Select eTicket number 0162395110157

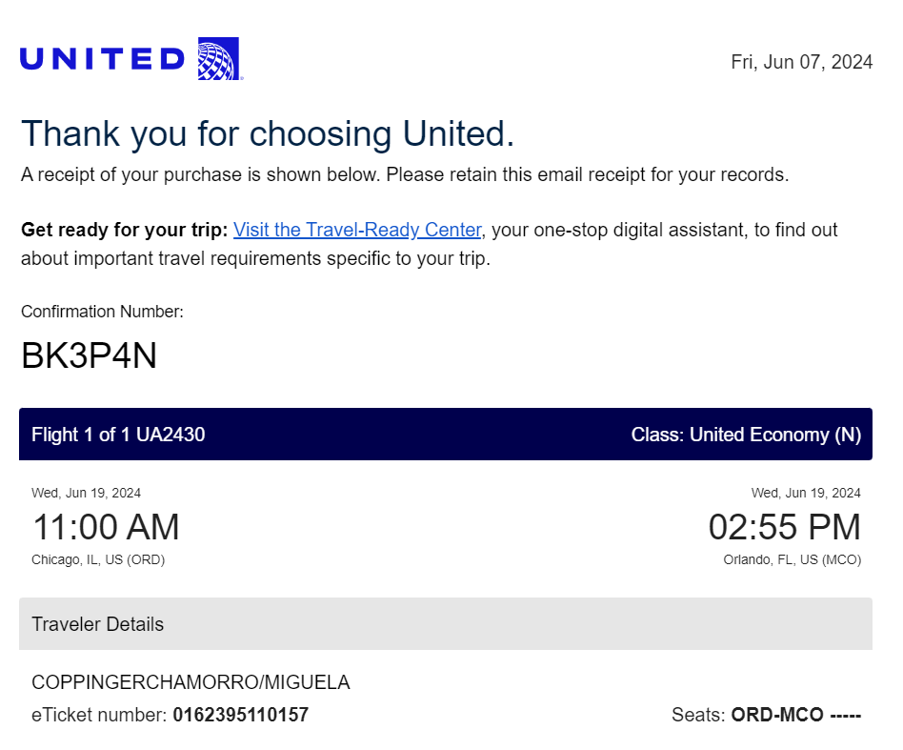tap(241, 715)
